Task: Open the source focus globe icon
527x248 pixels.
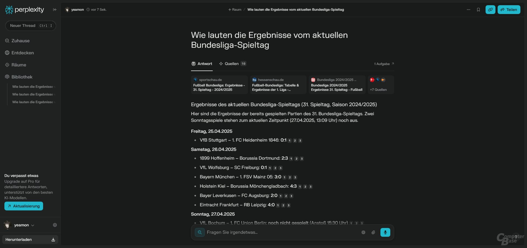Action: [363, 232]
